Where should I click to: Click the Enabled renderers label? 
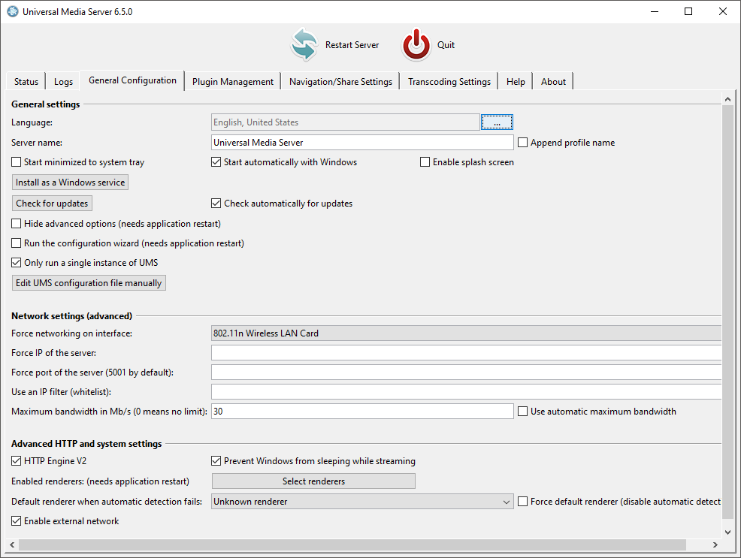click(100, 481)
